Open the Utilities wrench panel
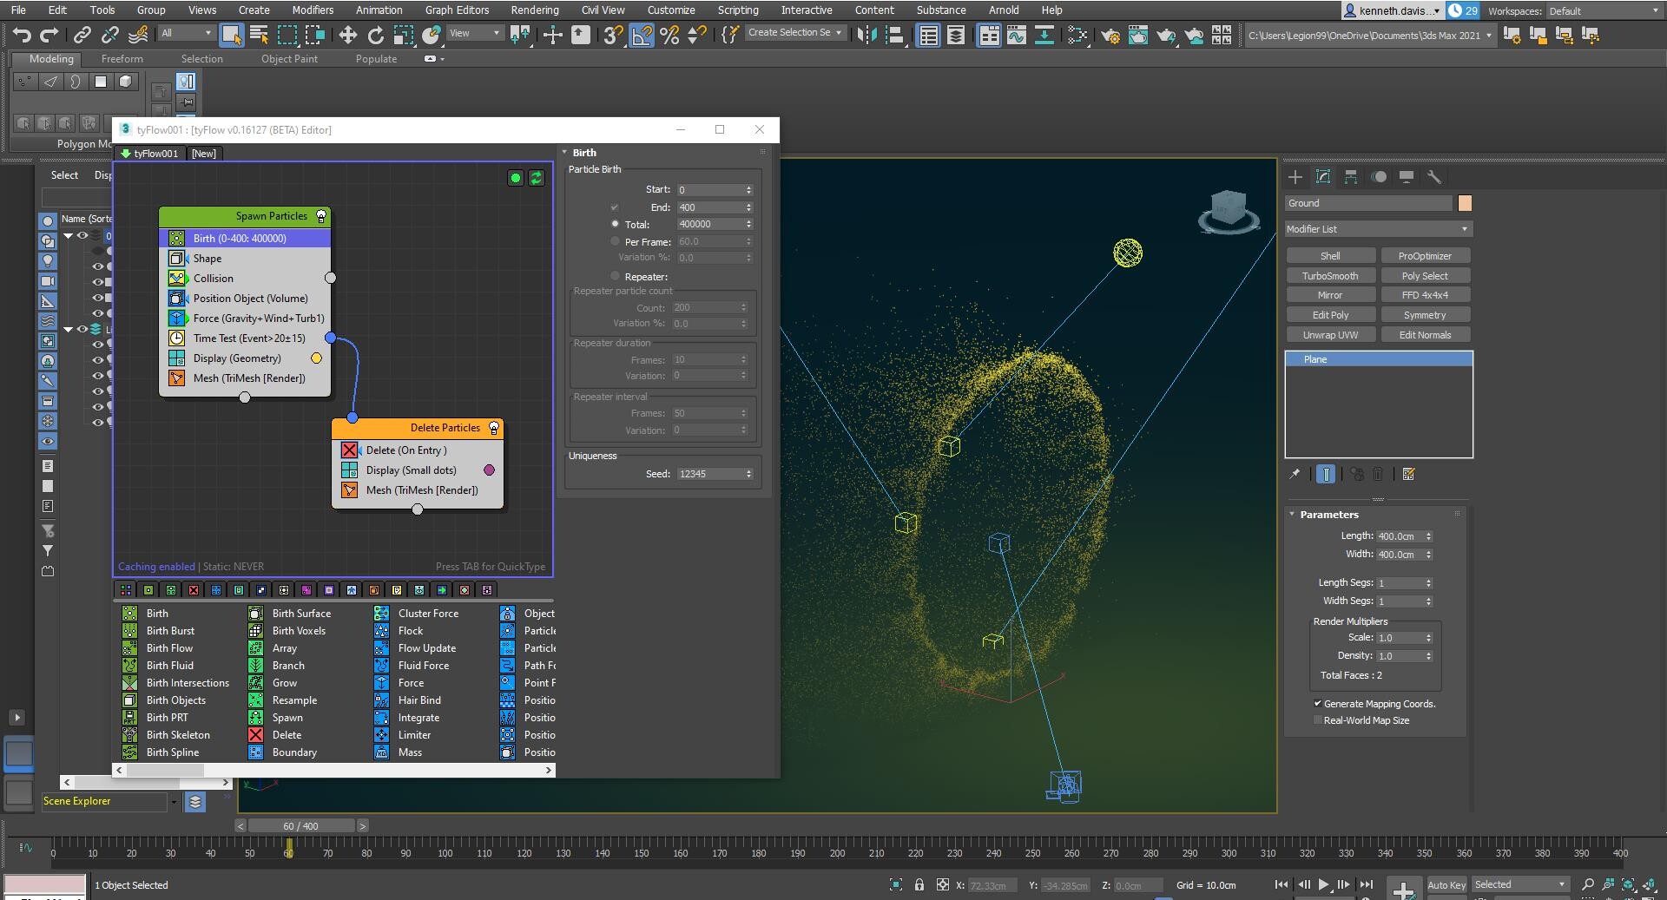1667x900 pixels. pyautogui.click(x=1433, y=177)
